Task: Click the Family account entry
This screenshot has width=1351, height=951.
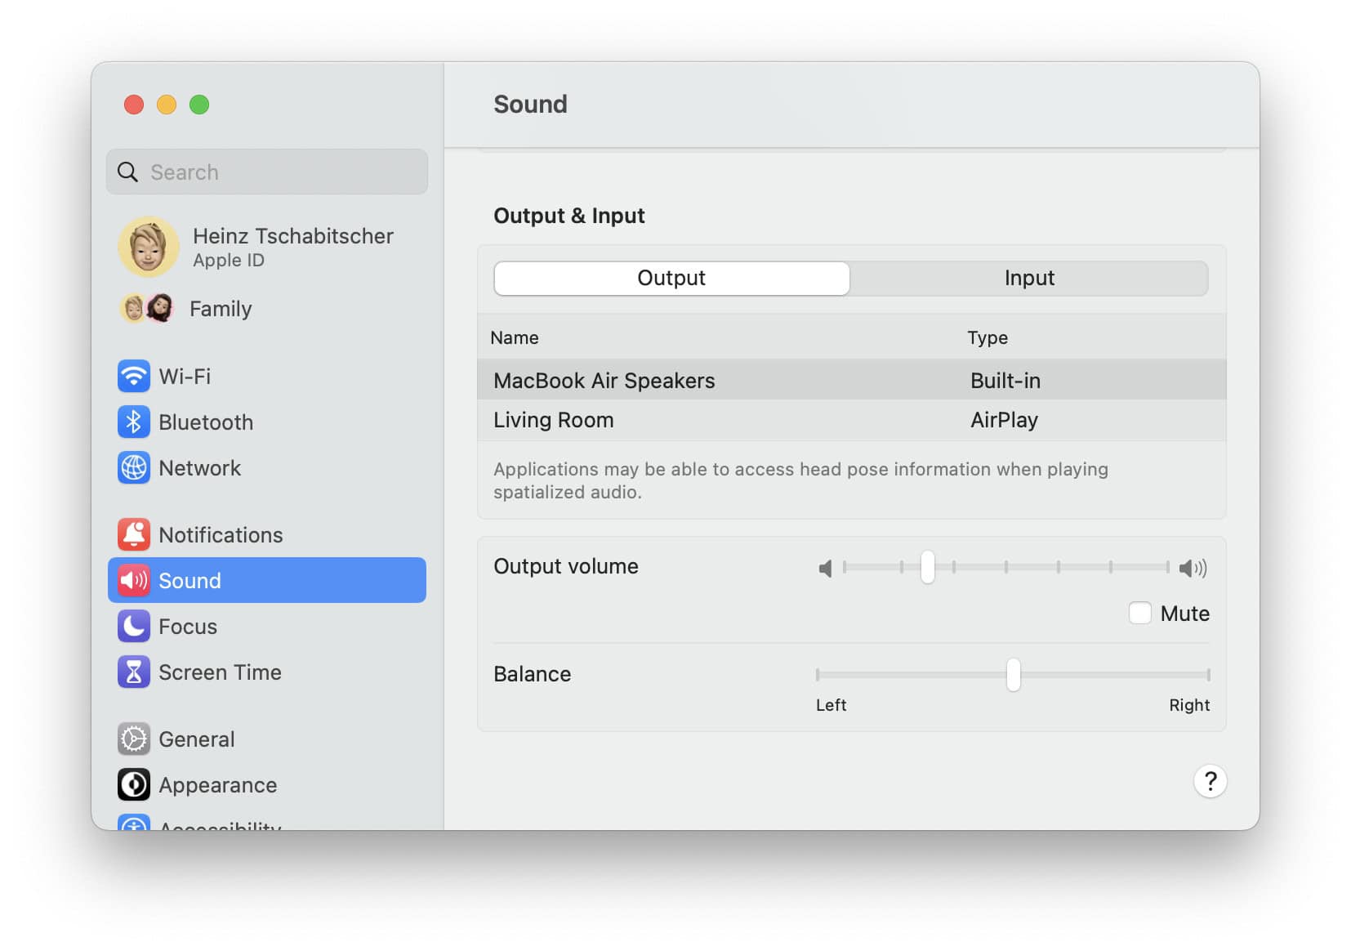Action: tap(221, 309)
